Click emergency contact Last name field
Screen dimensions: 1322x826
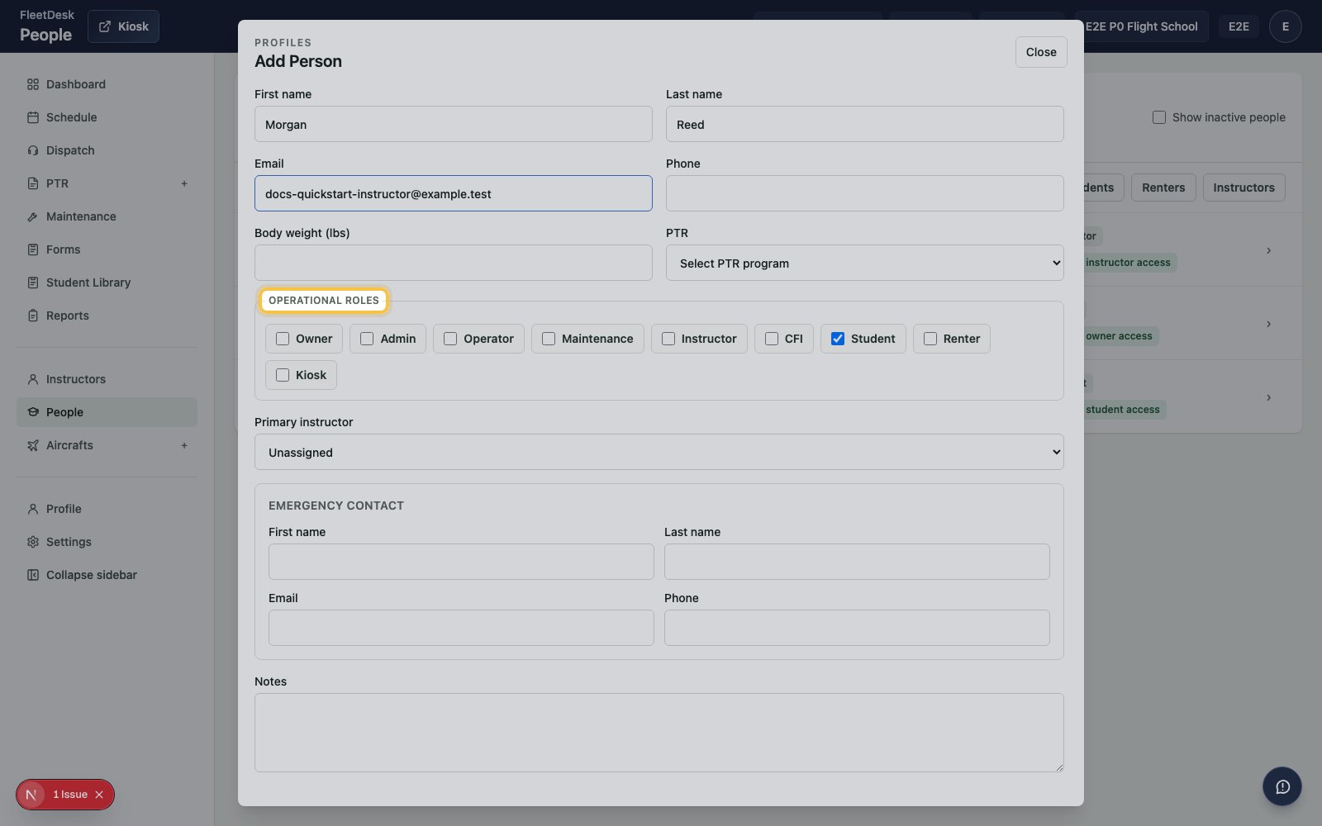coord(857,562)
